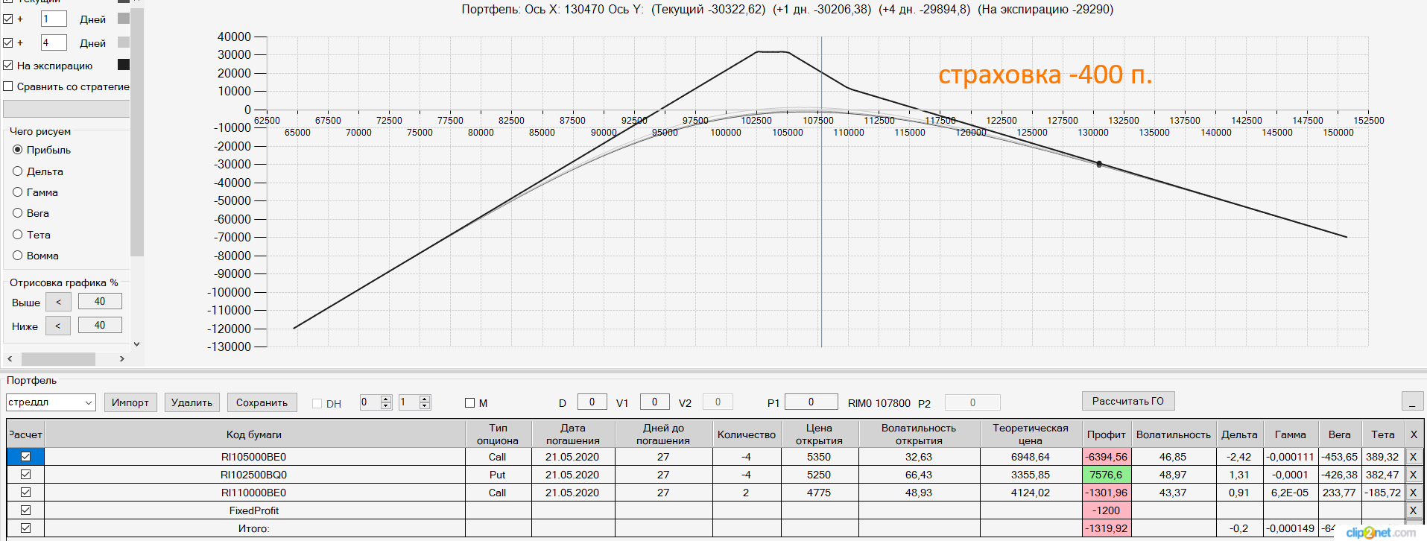Click the 'Рассчитать ГО' button

click(x=1128, y=401)
